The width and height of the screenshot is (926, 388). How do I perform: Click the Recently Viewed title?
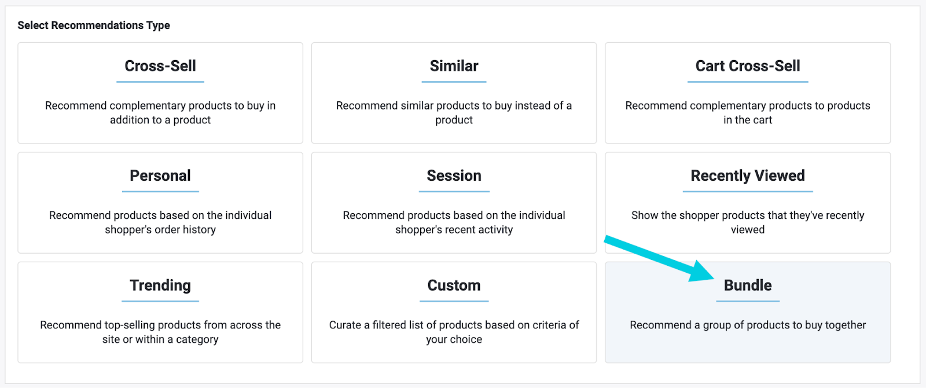(748, 176)
